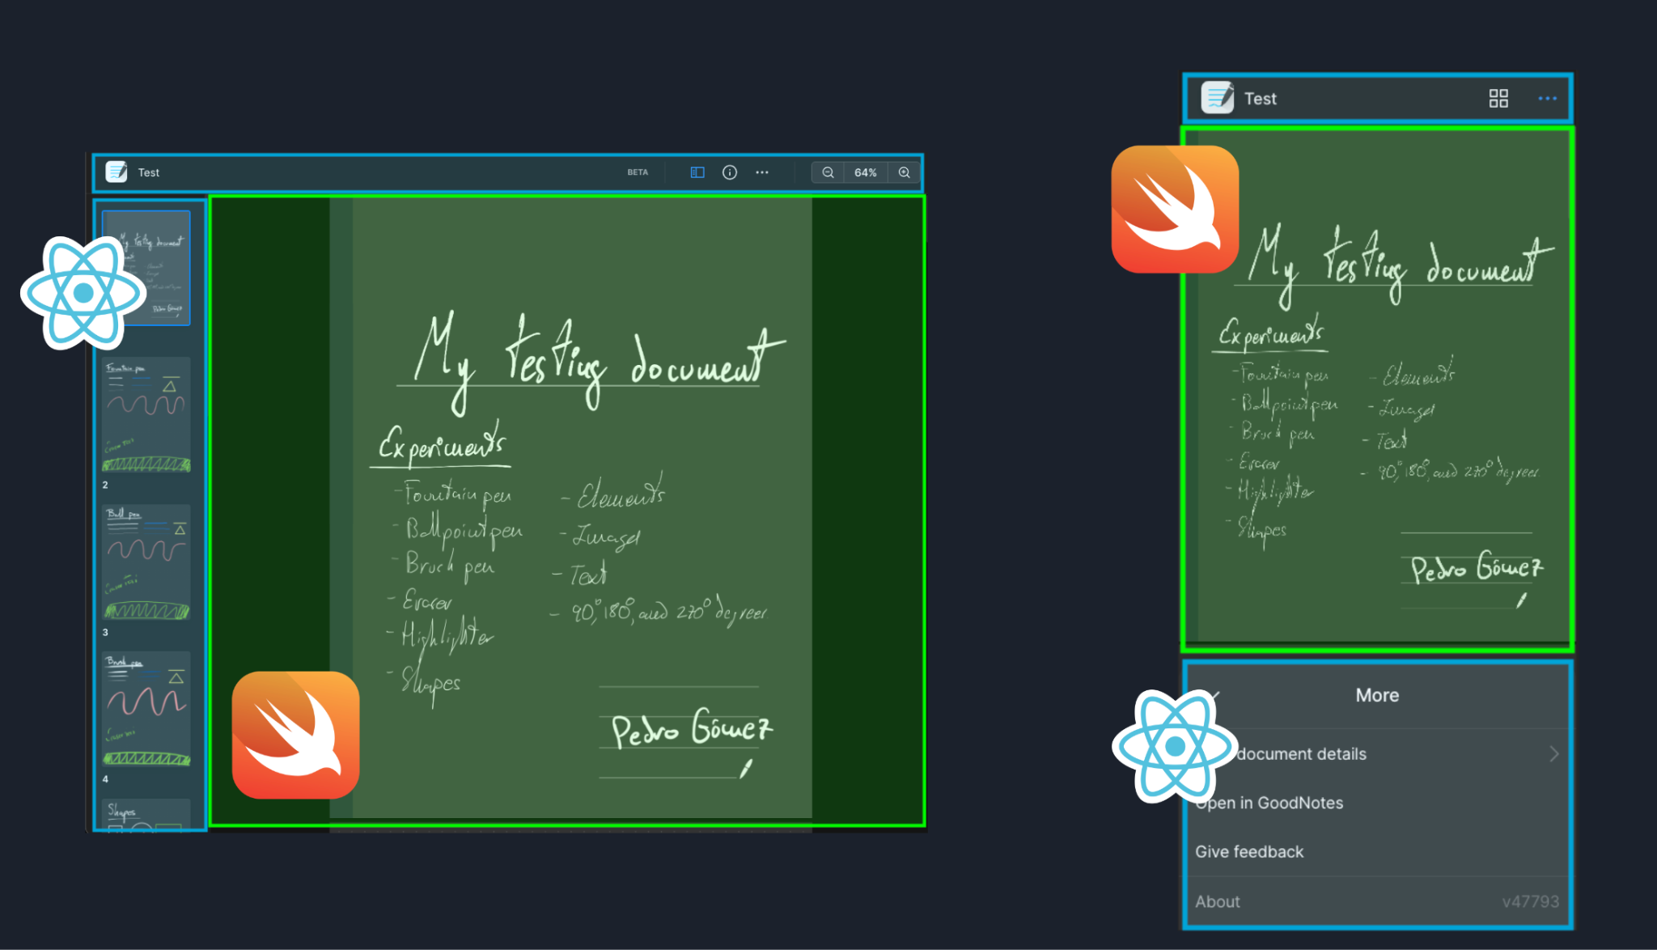
Task: Click the grid/gallery view icon top-right
Action: click(x=1498, y=98)
